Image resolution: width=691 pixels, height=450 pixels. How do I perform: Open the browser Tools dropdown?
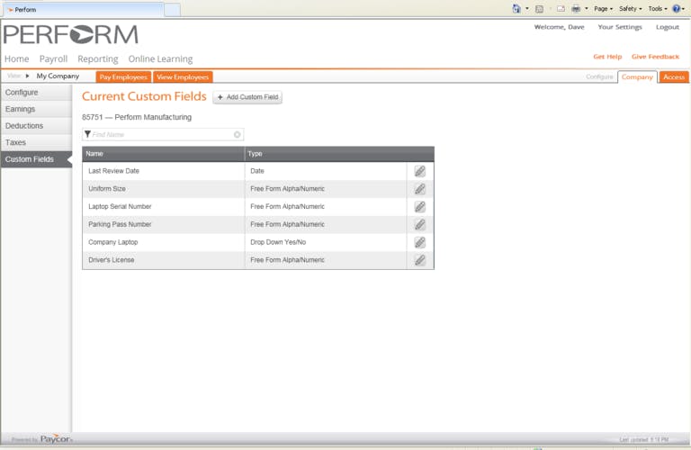click(657, 8)
